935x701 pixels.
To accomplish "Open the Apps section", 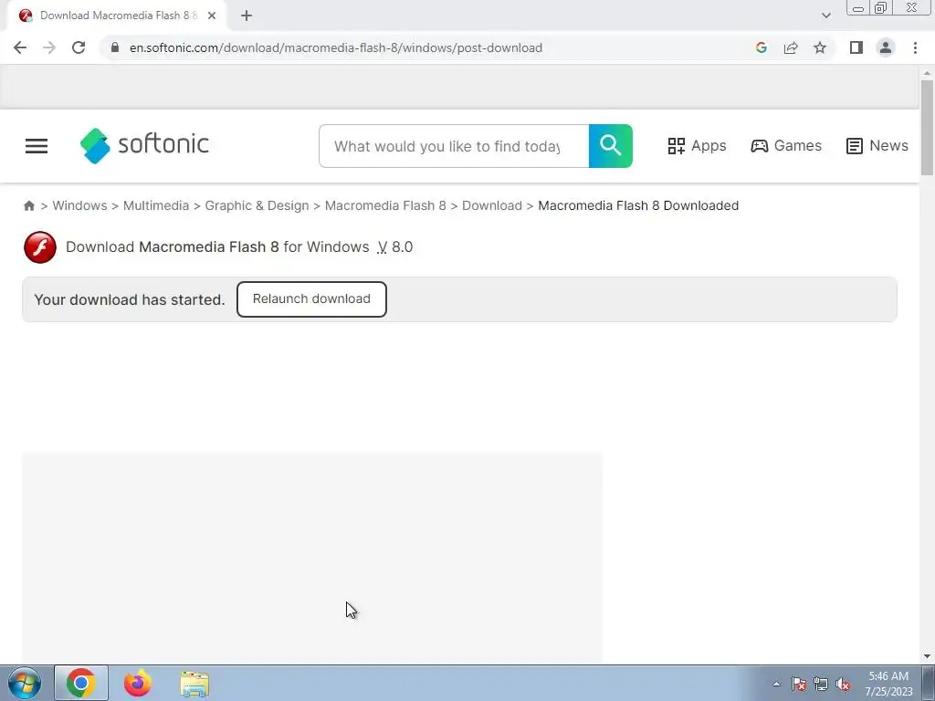I will [x=697, y=146].
